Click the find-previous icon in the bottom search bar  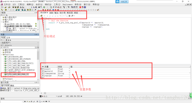coord(29,101)
